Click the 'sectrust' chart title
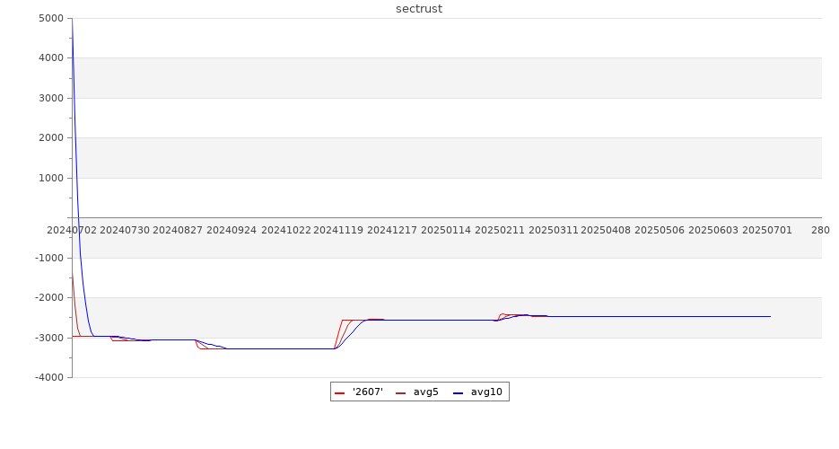The width and height of the screenshot is (839, 449). point(419,9)
